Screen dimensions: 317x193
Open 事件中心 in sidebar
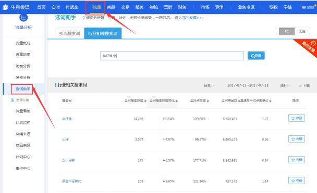pos(23,169)
